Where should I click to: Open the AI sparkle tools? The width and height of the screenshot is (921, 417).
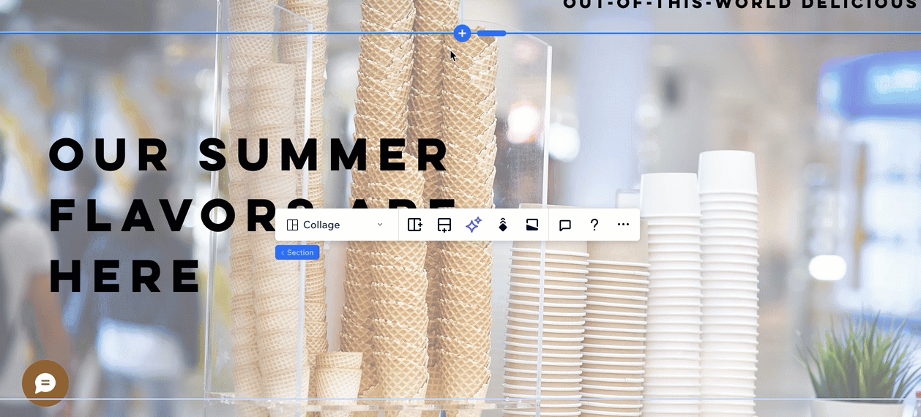[x=474, y=225]
